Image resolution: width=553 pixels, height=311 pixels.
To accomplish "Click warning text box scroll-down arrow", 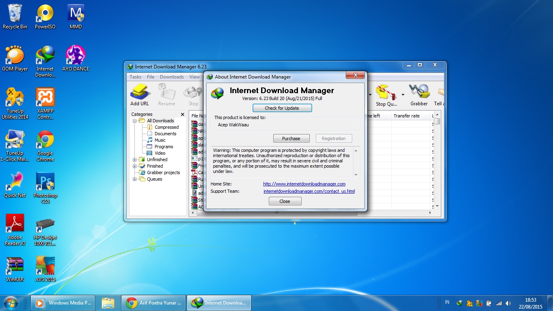I will point(356,175).
